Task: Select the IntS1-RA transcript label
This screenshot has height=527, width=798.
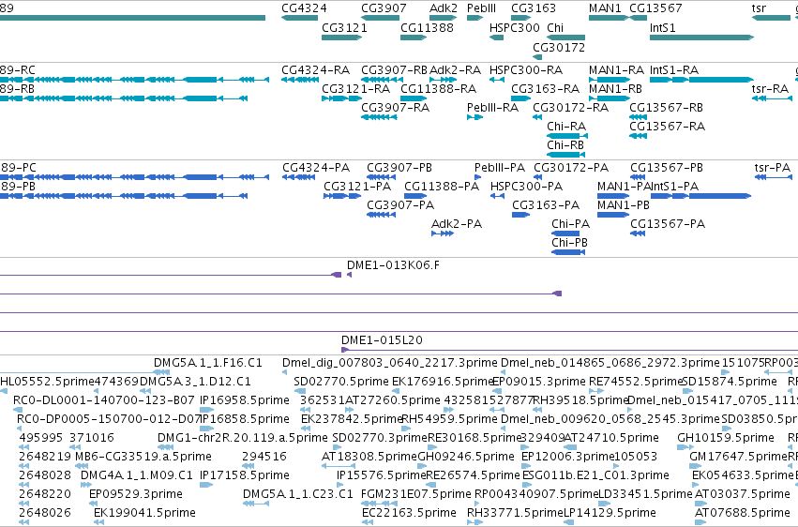Action: (674, 70)
